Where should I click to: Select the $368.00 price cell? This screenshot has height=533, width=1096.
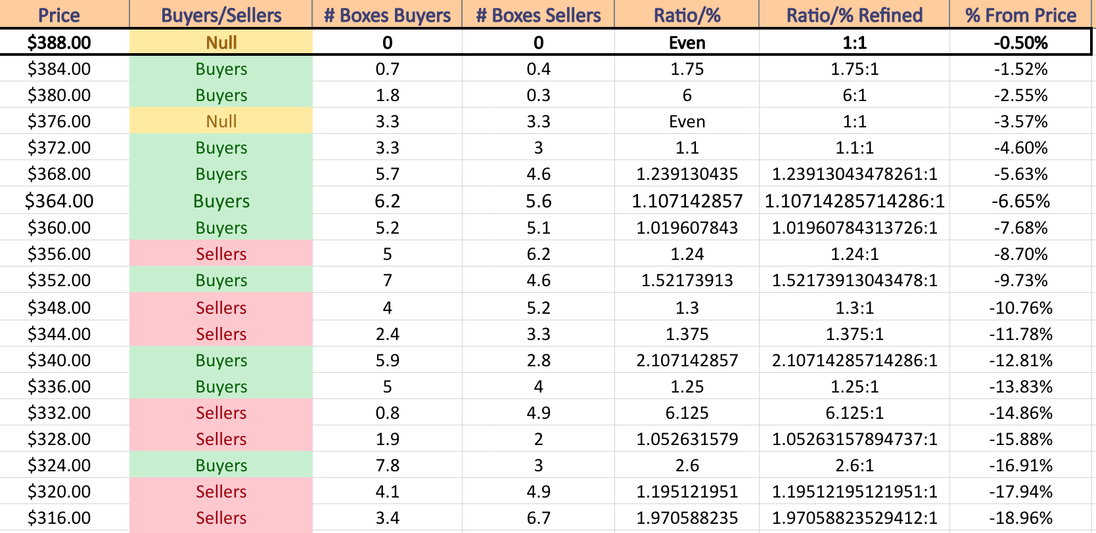point(64,174)
